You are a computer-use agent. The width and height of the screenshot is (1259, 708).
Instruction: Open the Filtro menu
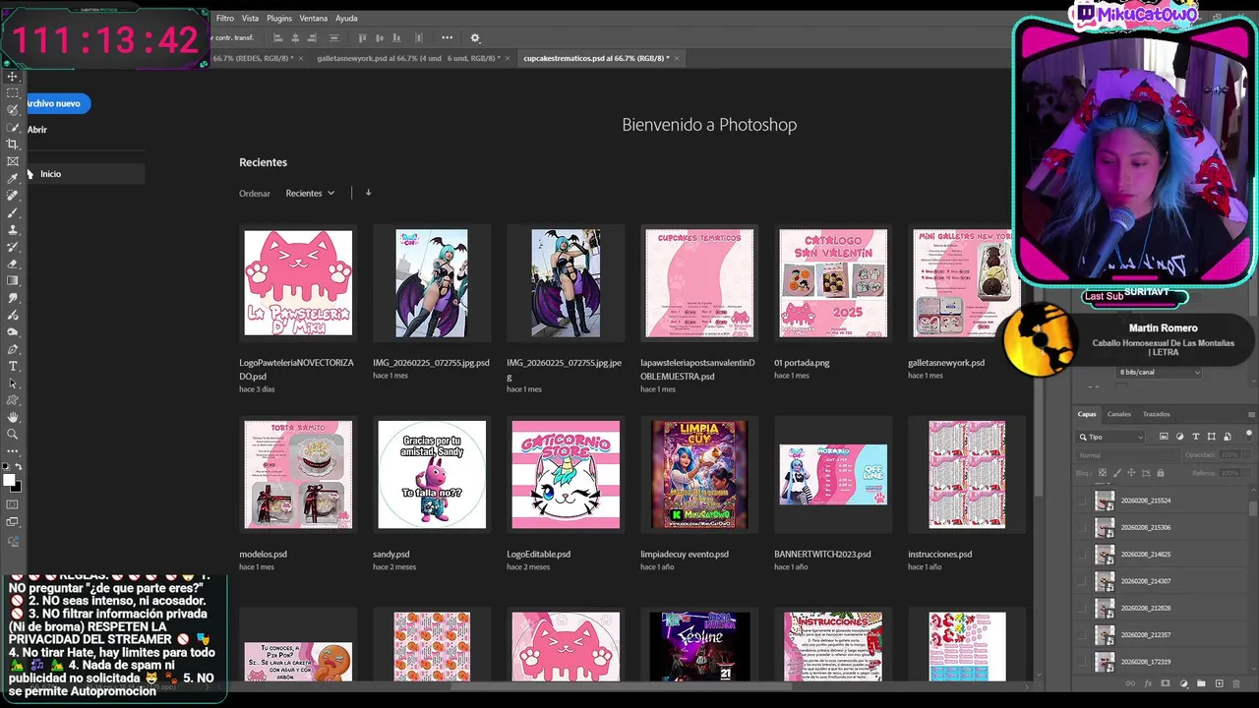[x=225, y=18]
